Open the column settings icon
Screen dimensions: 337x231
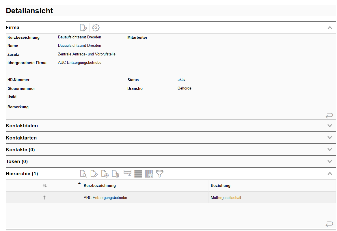(149, 174)
